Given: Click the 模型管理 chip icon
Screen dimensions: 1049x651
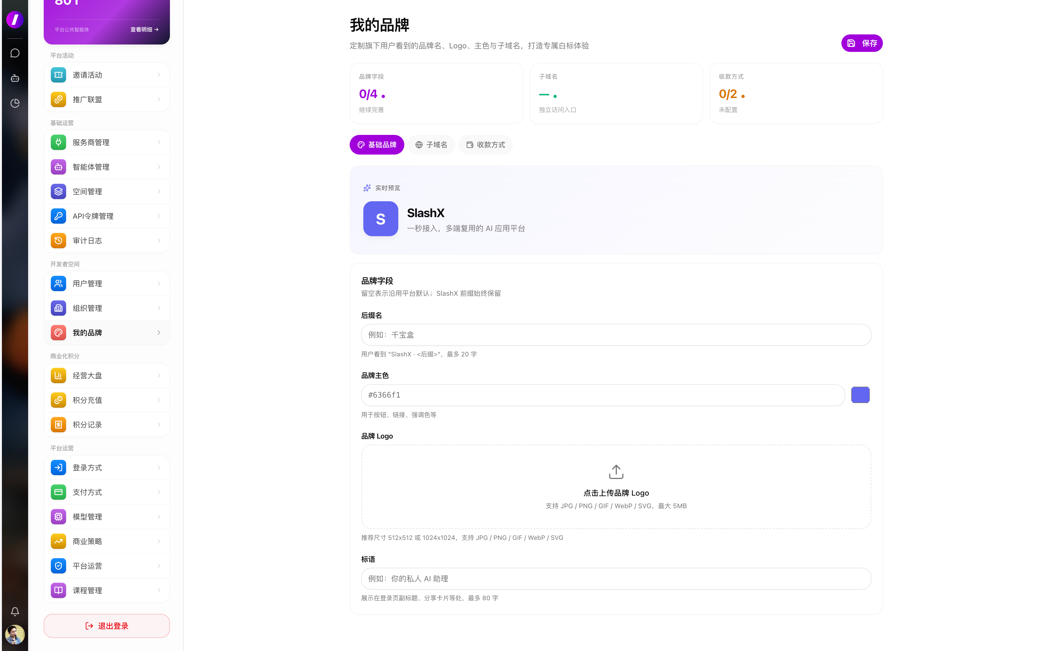Looking at the screenshot, I should [58, 517].
